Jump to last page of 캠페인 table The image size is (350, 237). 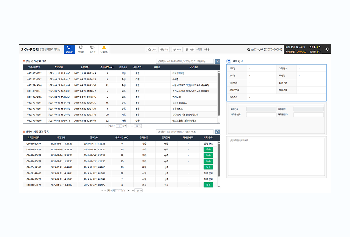point(133,190)
